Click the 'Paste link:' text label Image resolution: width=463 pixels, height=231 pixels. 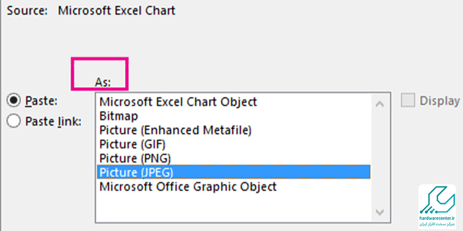point(53,121)
